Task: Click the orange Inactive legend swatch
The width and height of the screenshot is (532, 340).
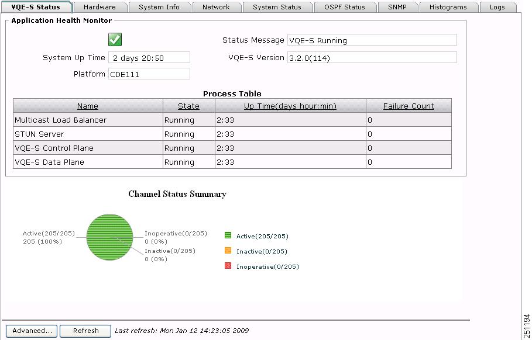Action: [x=228, y=251]
